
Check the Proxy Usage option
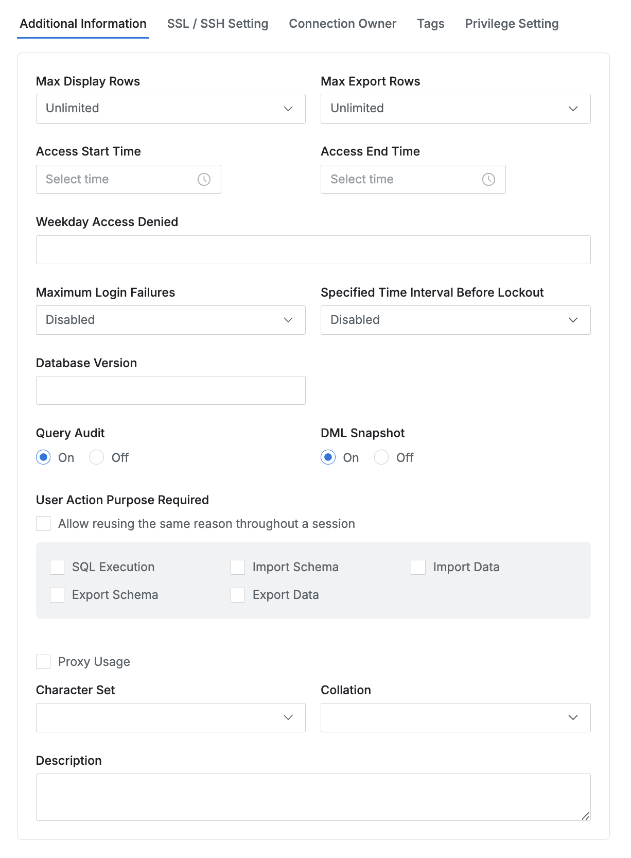pos(43,662)
